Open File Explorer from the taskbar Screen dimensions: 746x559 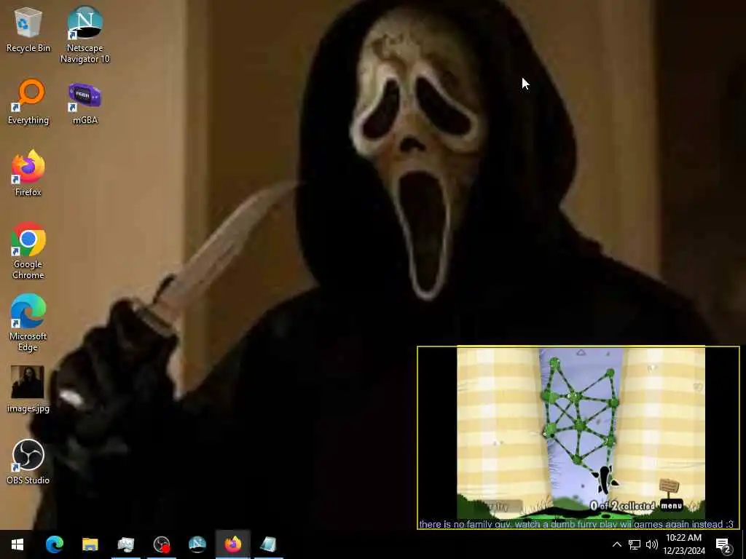pyautogui.click(x=90, y=544)
